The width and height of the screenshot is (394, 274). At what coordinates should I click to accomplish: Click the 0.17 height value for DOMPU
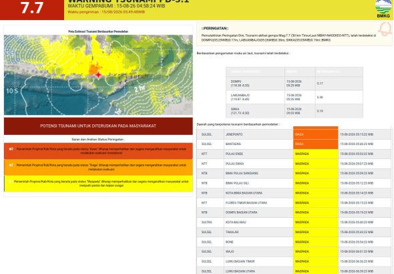coord(320,84)
